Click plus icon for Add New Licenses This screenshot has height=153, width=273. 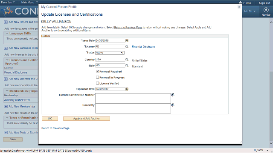[6, 79]
